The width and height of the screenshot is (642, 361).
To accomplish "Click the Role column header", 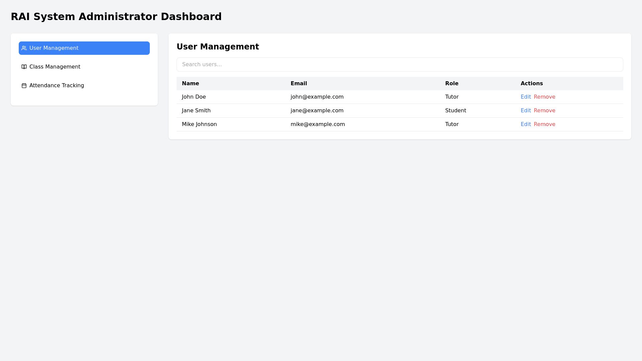I will (x=452, y=84).
